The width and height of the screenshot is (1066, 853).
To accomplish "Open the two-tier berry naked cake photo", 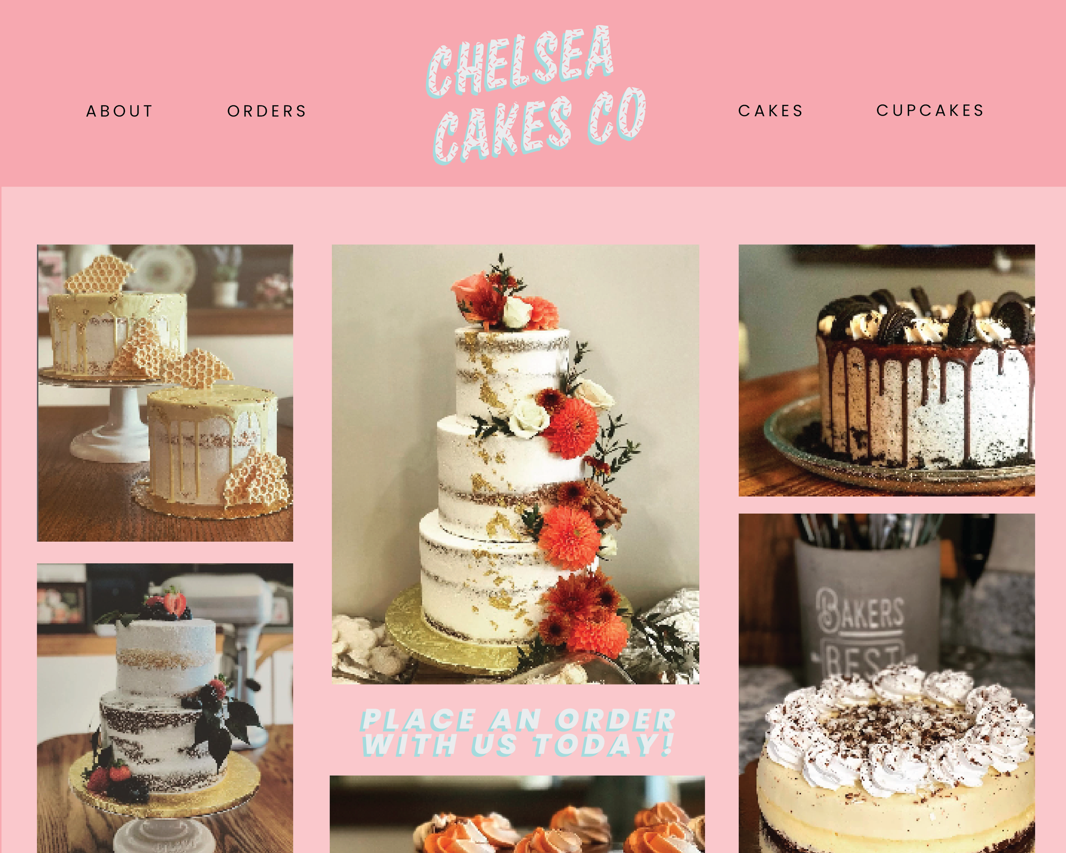I will pos(165,708).
